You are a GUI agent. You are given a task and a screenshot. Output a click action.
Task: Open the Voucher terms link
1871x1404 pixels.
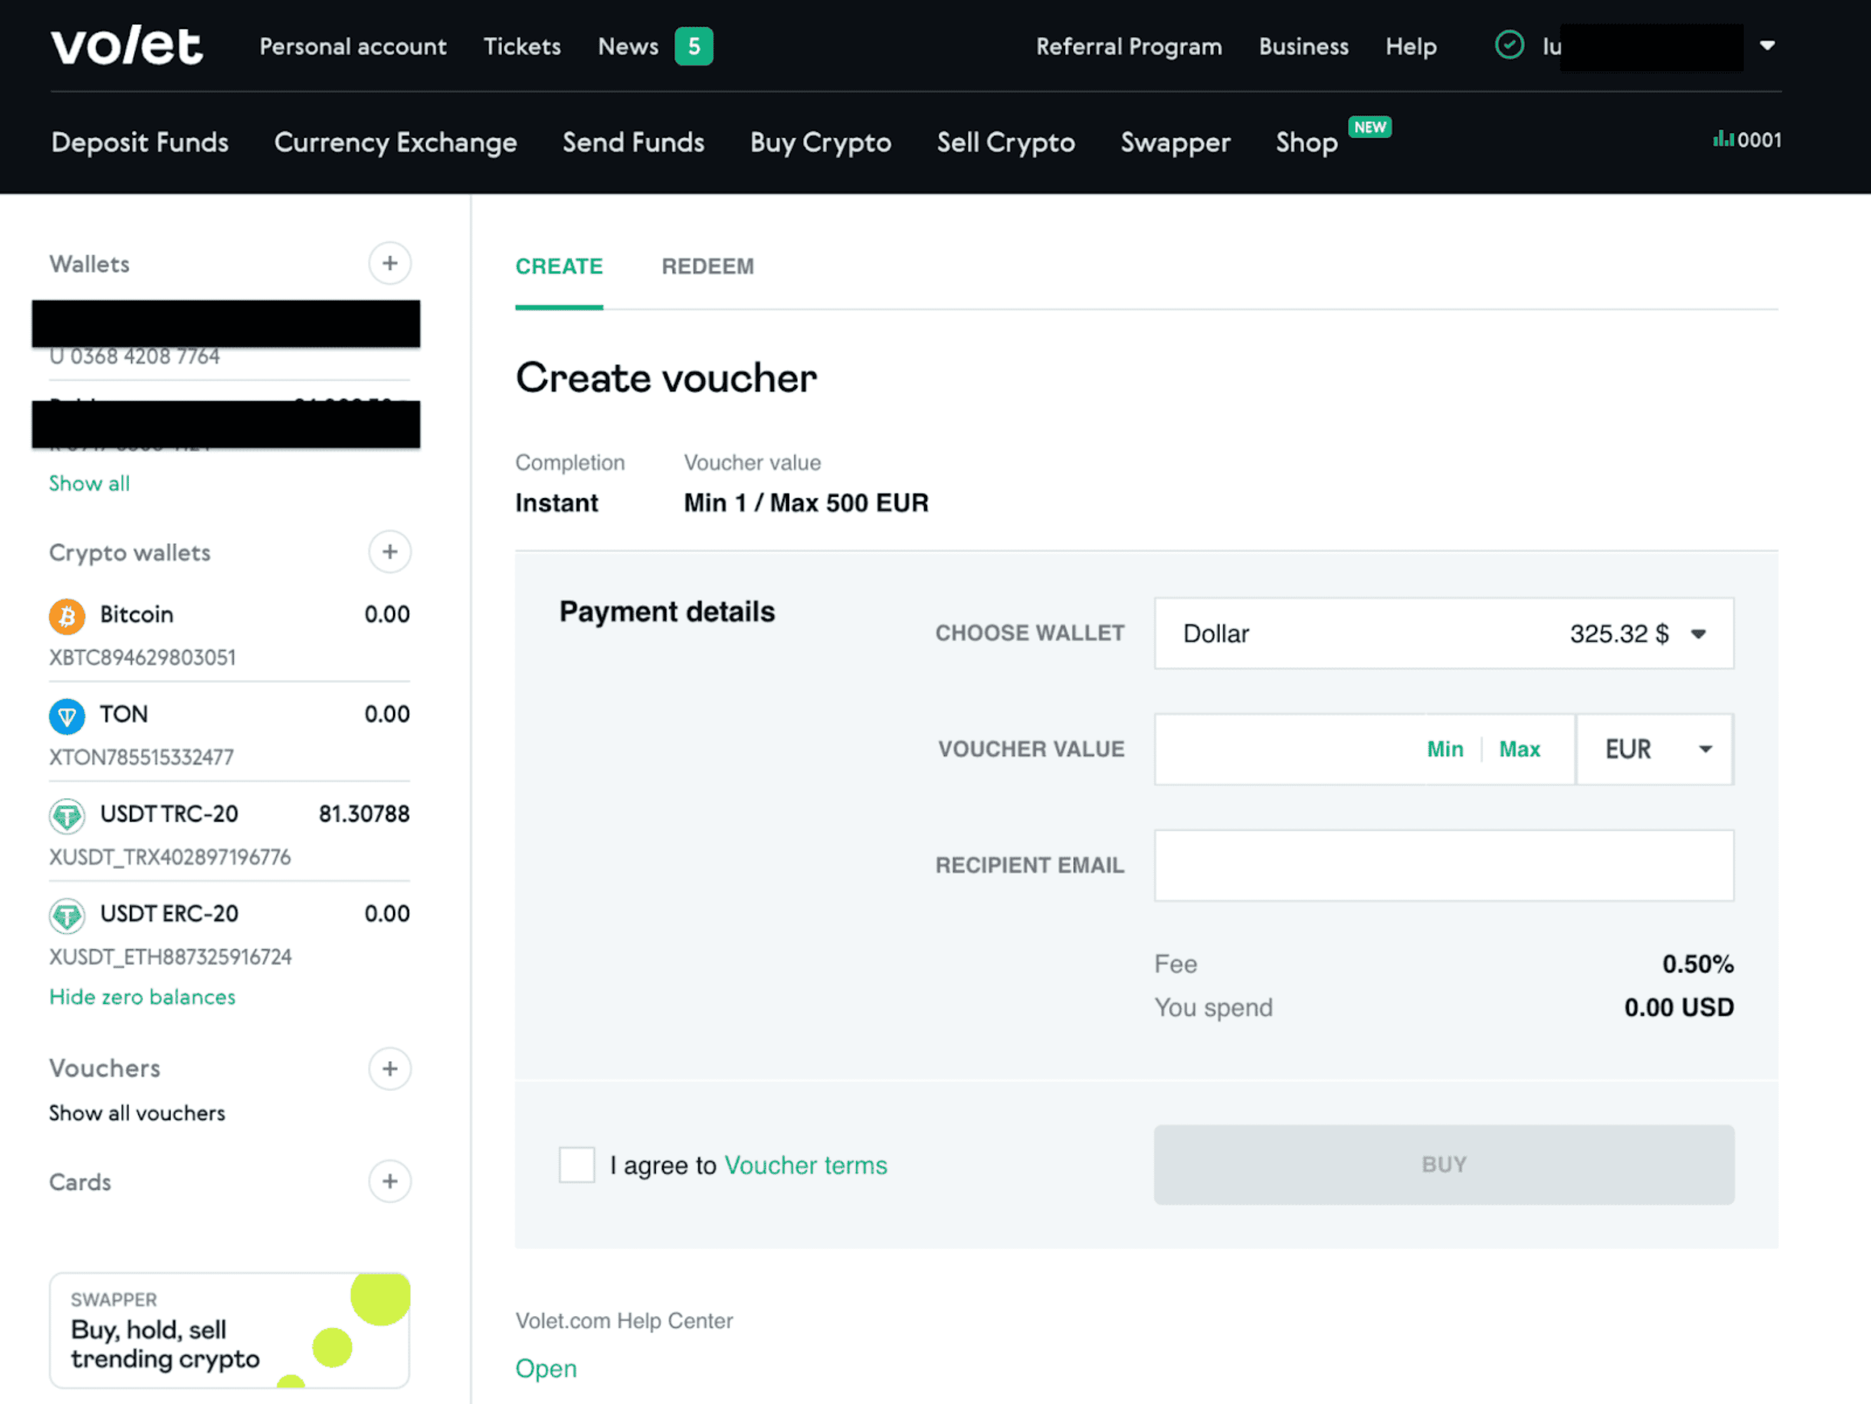pyautogui.click(x=805, y=1166)
